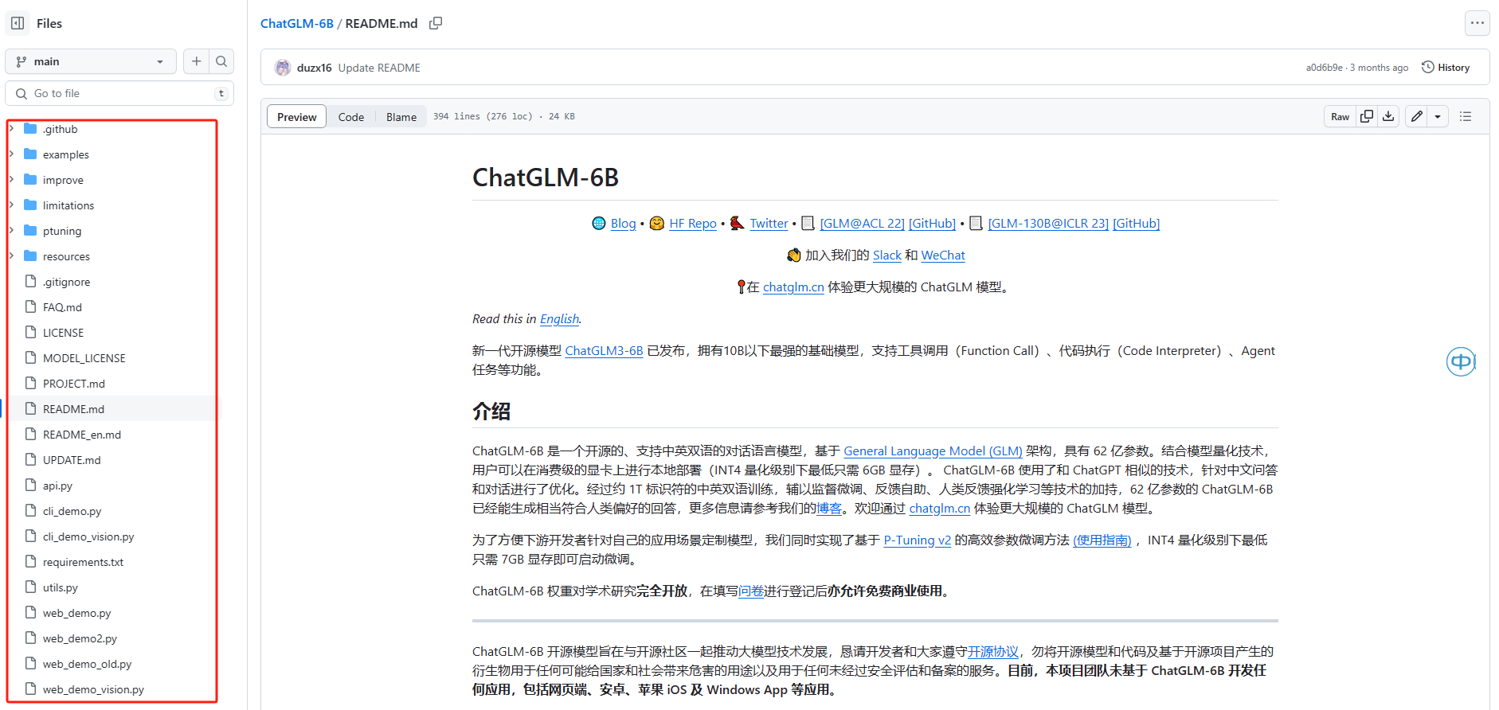
Task: Expand the .github folder chevron
Action: click(x=11, y=129)
